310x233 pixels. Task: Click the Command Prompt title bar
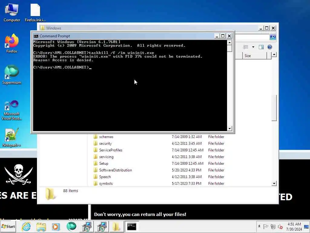[x=124, y=36]
